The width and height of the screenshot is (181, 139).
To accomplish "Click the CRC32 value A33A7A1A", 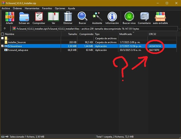I will coord(155,46).
